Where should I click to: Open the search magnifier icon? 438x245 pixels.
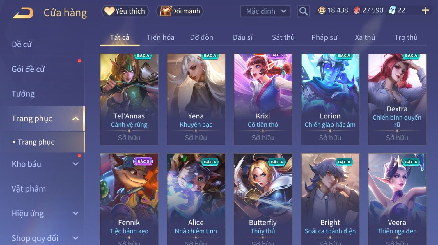303,11
